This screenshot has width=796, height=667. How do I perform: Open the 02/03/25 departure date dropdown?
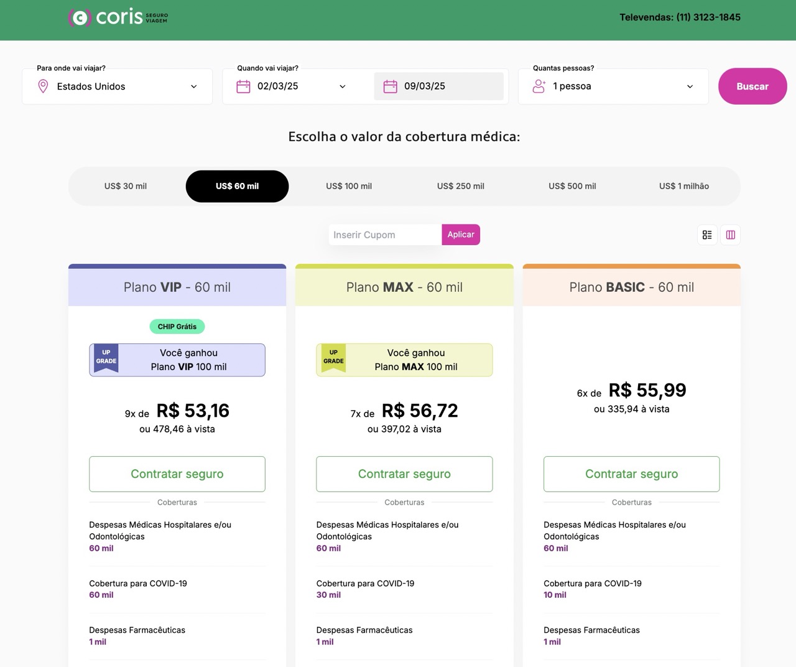click(291, 86)
